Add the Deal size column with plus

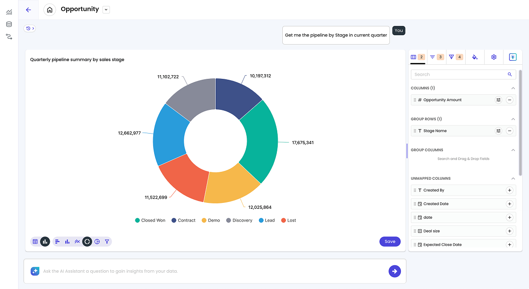[509, 231]
